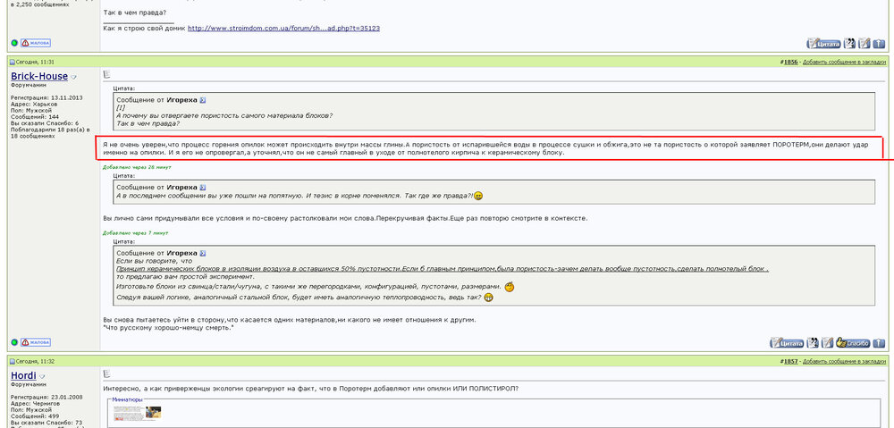Click text 'Добавлено через 26 минут'
This screenshot has height=428, width=894.
(x=137, y=167)
